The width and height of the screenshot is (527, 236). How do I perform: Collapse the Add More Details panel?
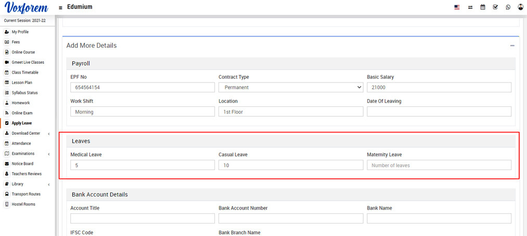(512, 46)
